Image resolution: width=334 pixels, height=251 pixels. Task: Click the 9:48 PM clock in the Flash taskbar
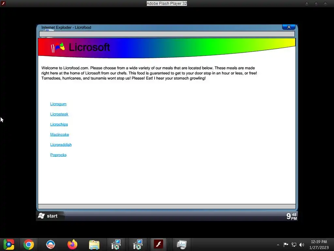pyautogui.click(x=291, y=216)
